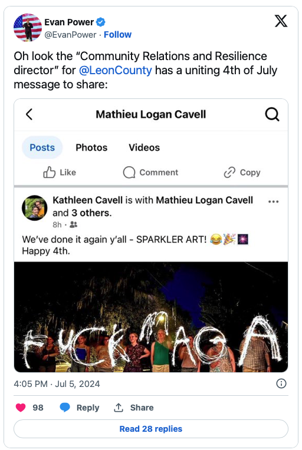Reply to the tweet

pyautogui.click(x=79, y=408)
